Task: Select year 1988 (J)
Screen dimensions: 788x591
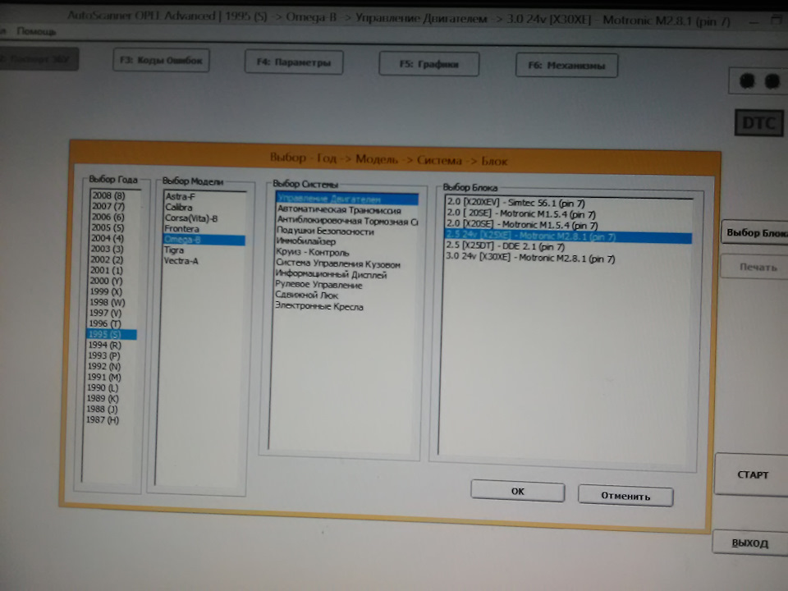Action: (102, 409)
